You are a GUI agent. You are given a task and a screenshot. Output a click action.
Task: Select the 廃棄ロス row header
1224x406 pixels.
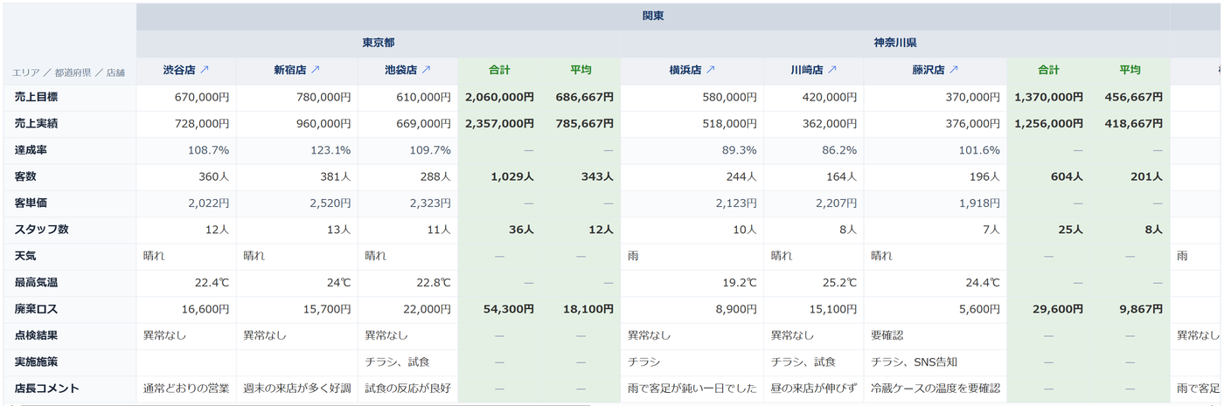point(70,309)
